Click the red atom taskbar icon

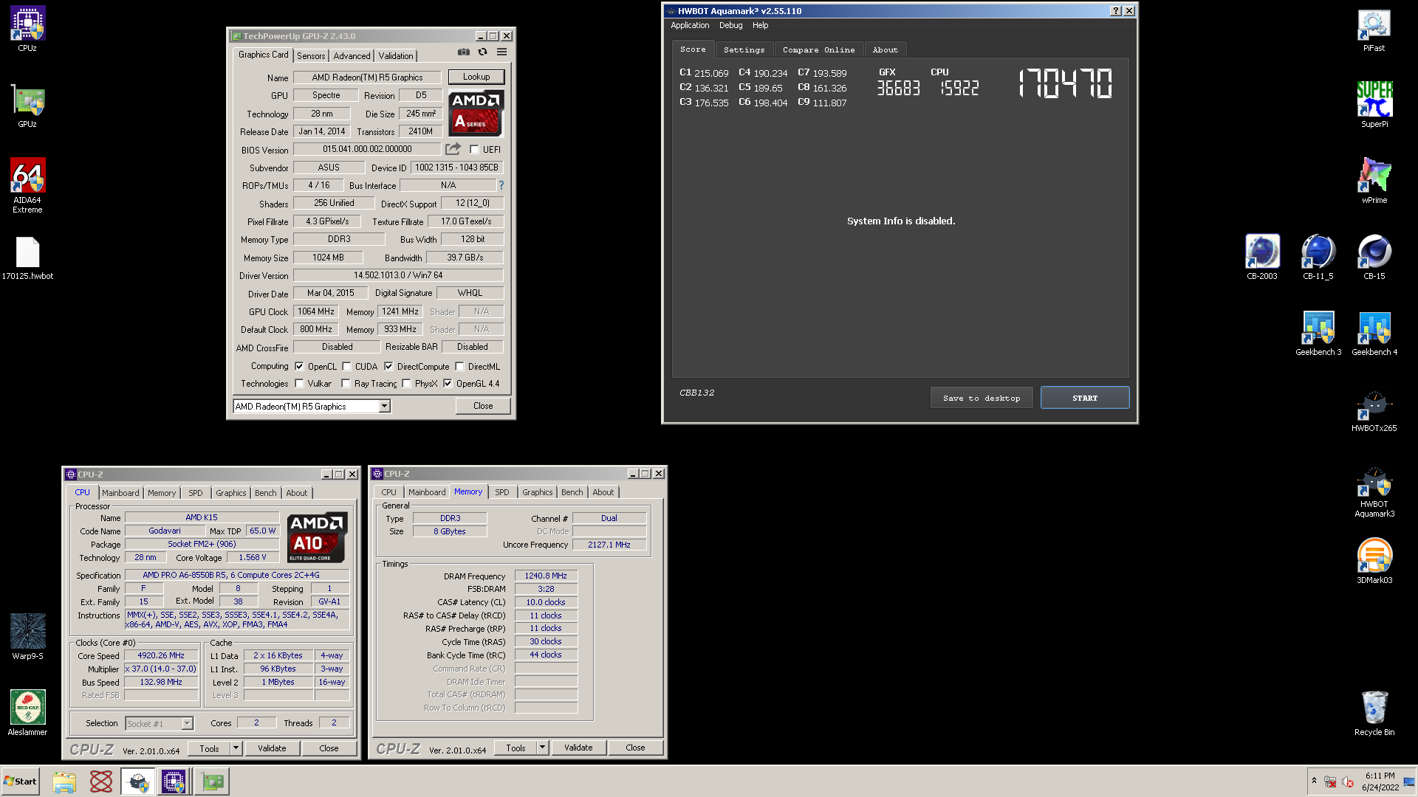pos(101,782)
